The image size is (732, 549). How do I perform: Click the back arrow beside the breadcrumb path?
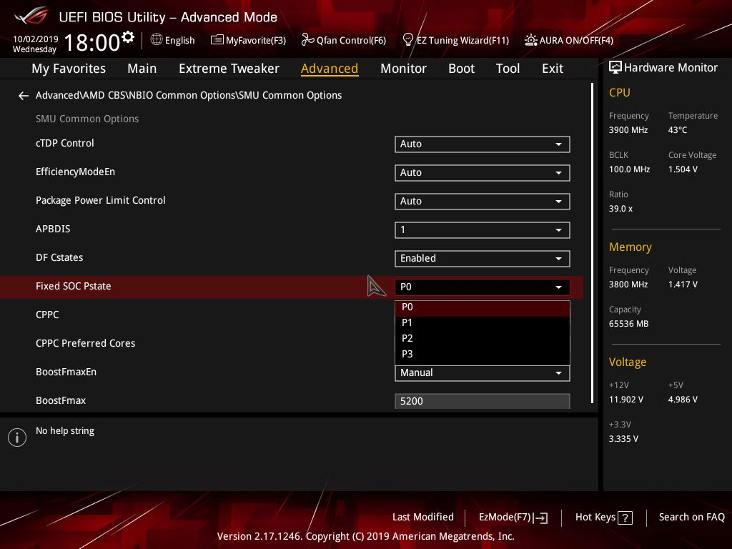[24, 96]
